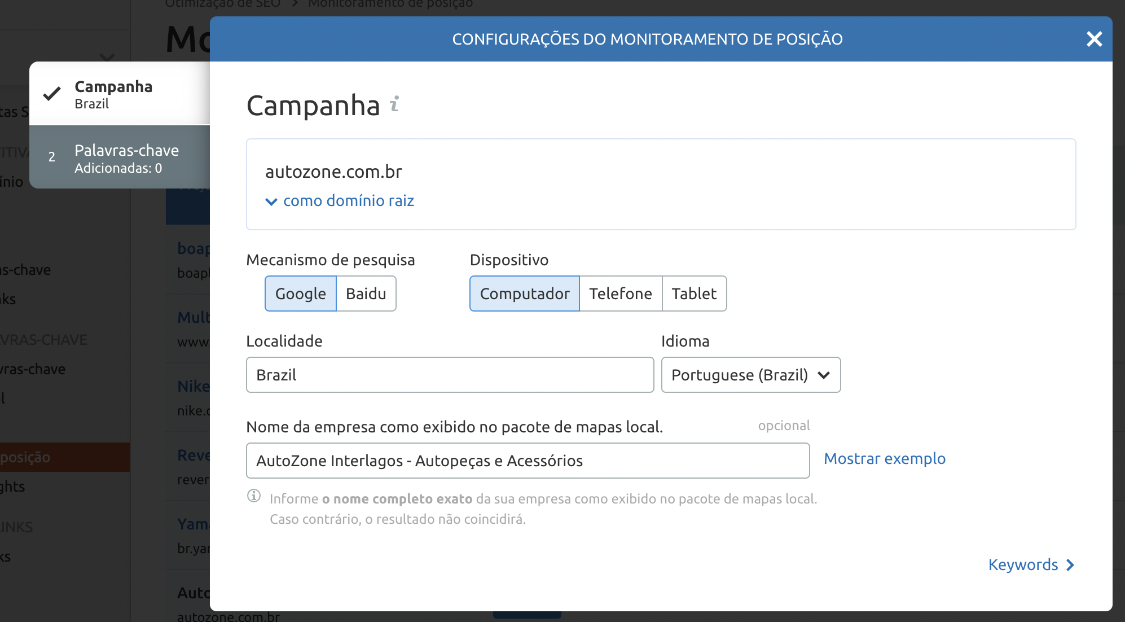Open the Campanha Brazil step tab
This screenshot has width=1125, height=622.
coord(120,94)
